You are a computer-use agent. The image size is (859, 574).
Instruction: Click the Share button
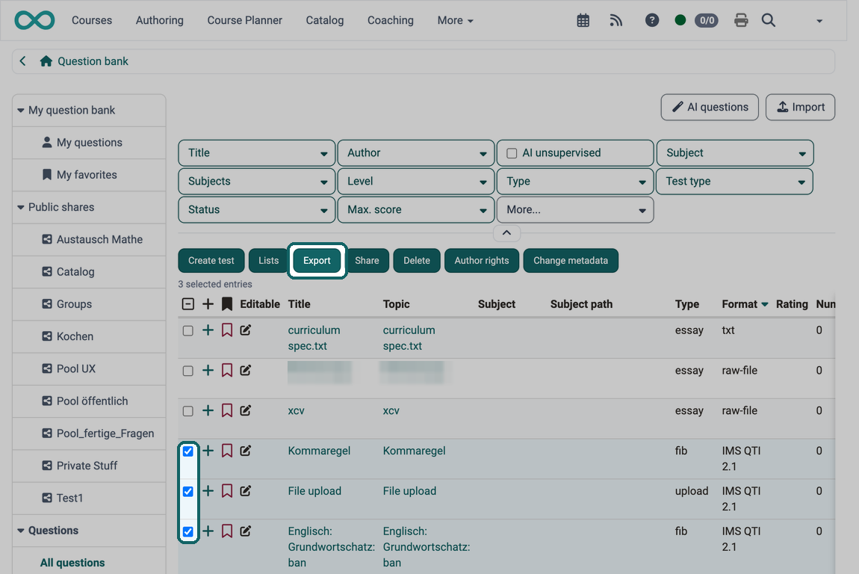click(x=367, y=260)
